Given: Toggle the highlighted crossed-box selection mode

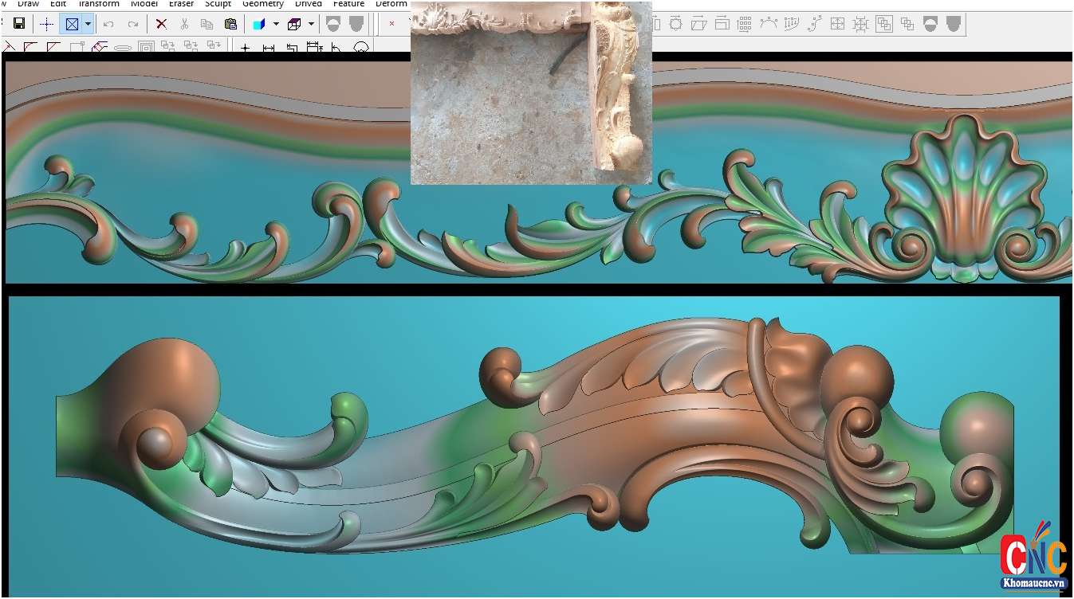Looking at the screenshot, I should [72, 24].
